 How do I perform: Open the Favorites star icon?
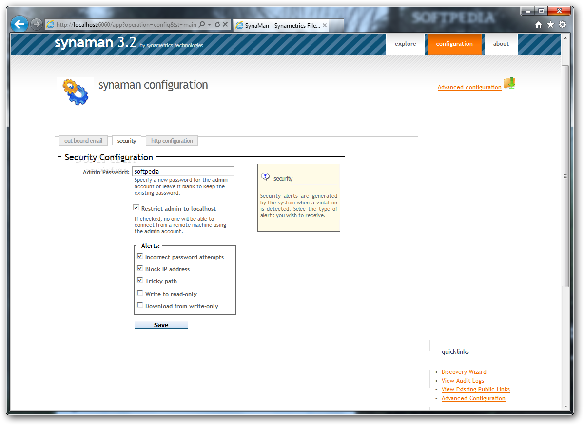(550, 24)
